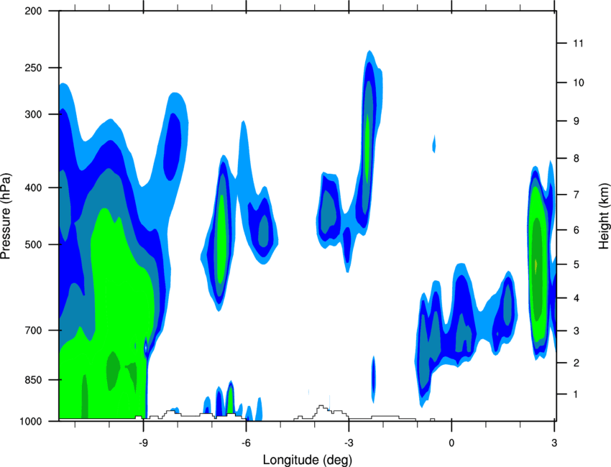Click the -9 longitude tick label
Screen dimensions: 611x467
(x=143, y=443)
